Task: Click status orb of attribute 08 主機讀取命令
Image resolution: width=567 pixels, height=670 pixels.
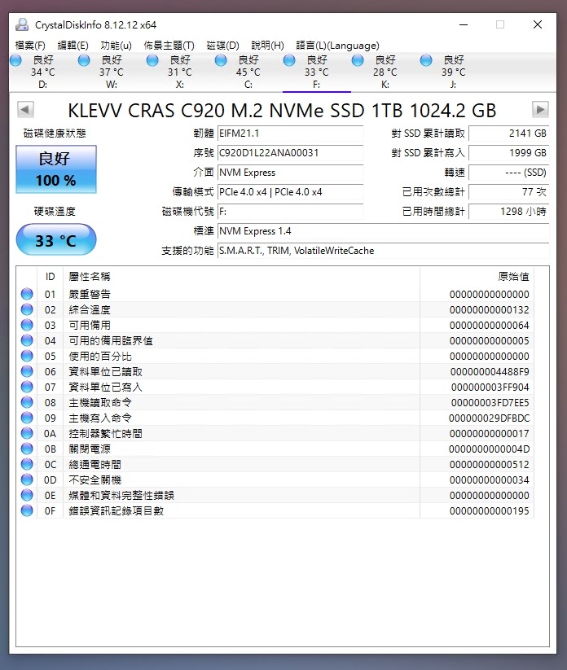Action: [x=27, y=402]
